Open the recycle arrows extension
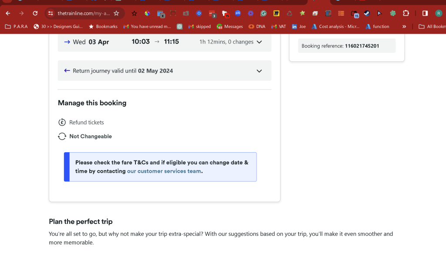The image size is (446, 254). [x=289, y=13]
